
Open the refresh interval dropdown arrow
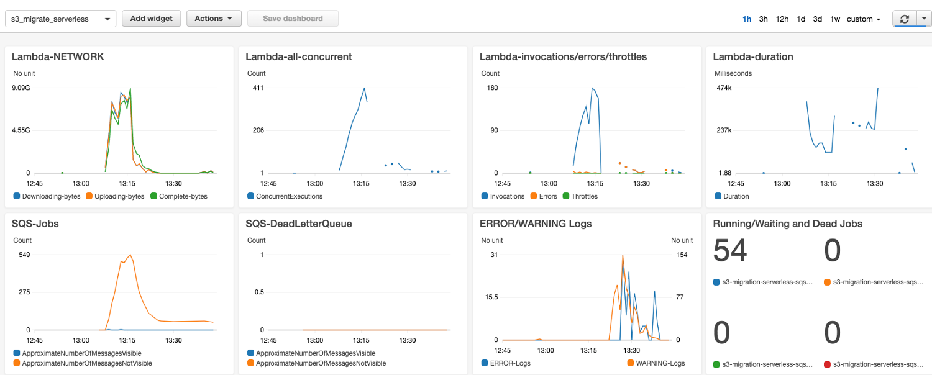(923, 19)
